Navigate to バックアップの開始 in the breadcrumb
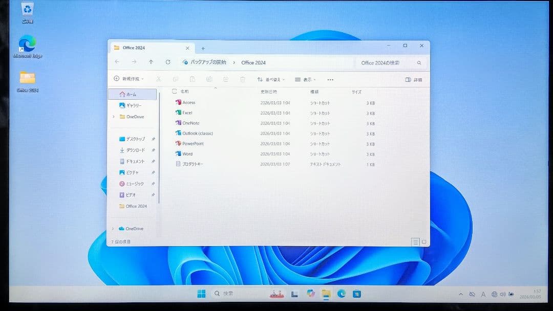This screenshot has width=553, height=311. pos(209,62)
